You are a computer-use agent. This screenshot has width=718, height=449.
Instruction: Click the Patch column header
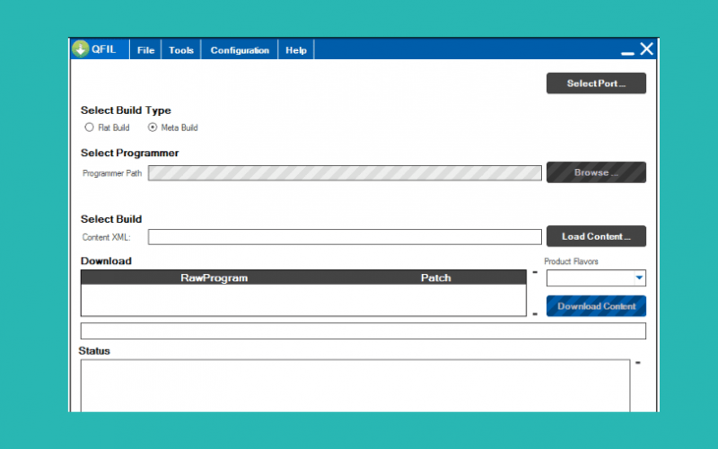(436, 277)
